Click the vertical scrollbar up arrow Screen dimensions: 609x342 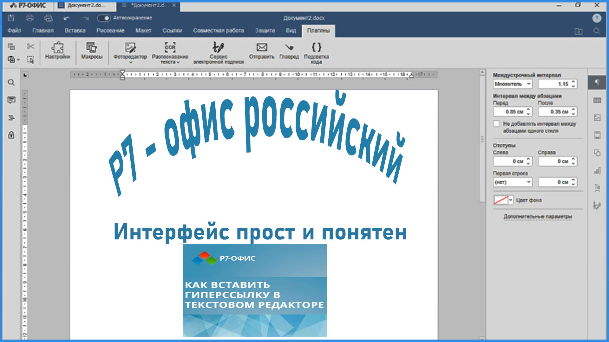(482, 73)
